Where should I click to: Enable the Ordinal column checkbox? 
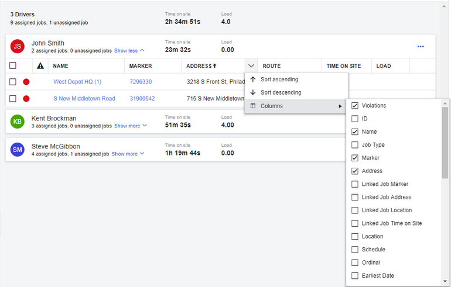pyautogui.click(x=354, y=262)
